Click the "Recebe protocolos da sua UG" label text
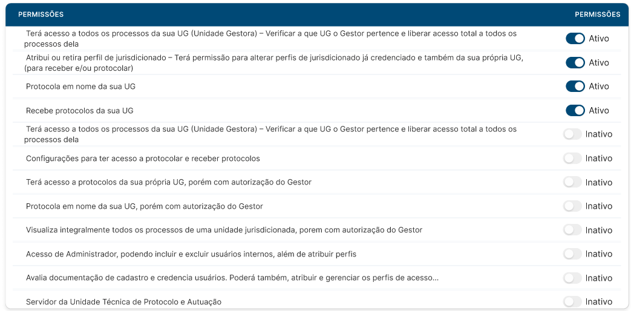Screen dimensions: 631x311 tap(79, 111)
